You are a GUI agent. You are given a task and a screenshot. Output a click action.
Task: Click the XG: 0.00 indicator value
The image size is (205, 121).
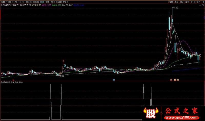click(x=19, y=82)
